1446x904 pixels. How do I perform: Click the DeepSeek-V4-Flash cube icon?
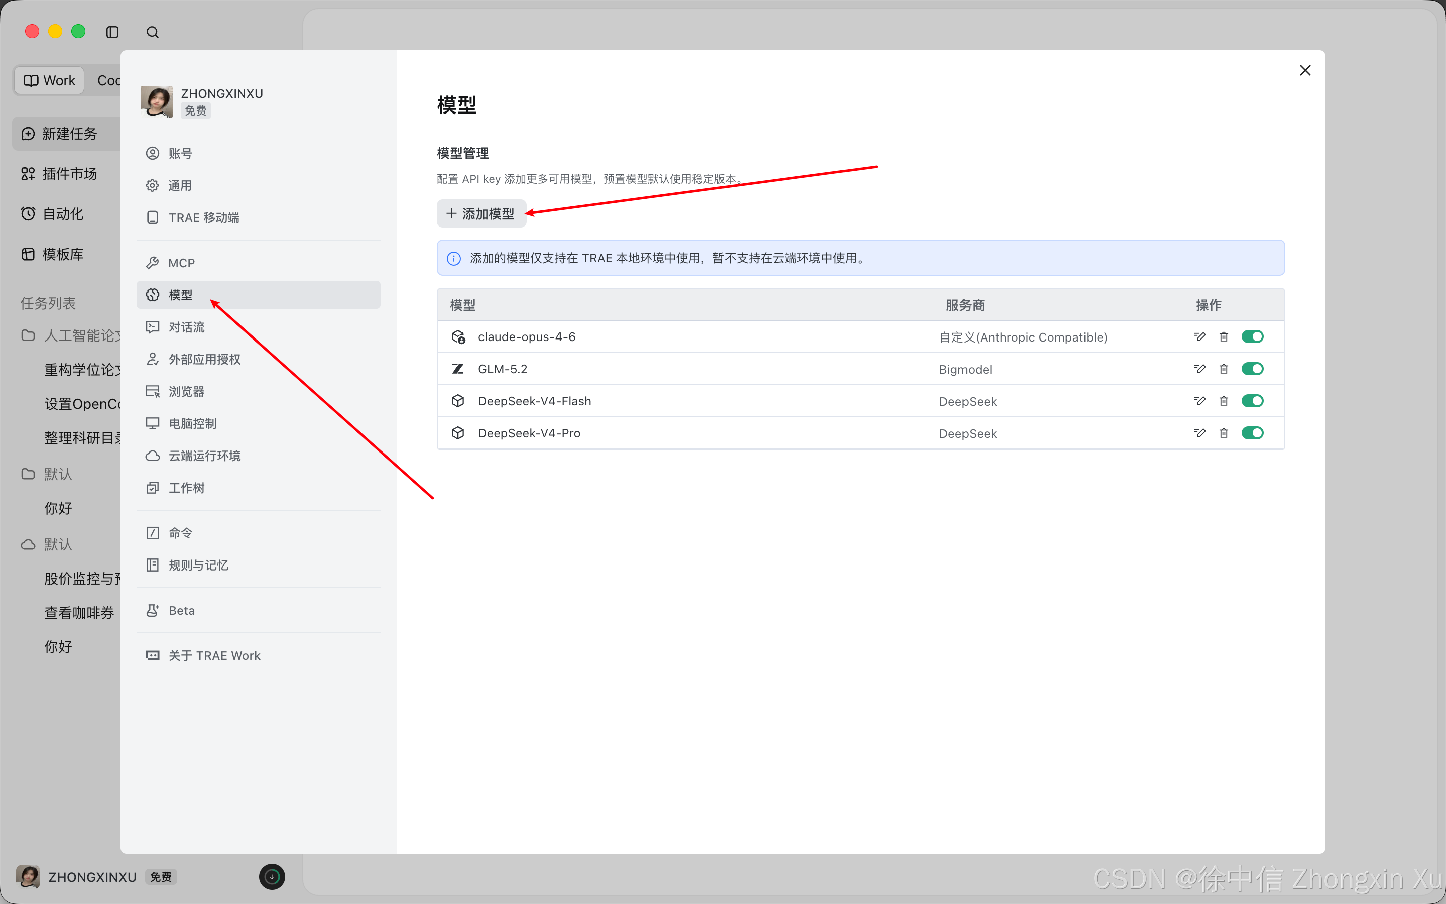(458, 401)
